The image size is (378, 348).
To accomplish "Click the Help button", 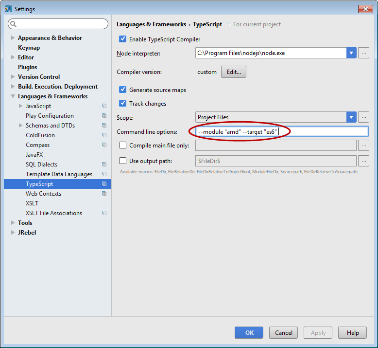I will click(352, 333).
